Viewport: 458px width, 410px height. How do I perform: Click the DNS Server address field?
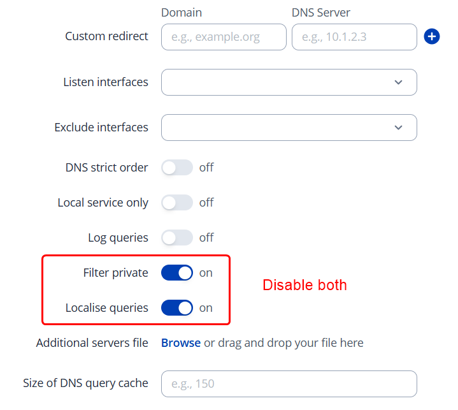[x=354, y=37]
